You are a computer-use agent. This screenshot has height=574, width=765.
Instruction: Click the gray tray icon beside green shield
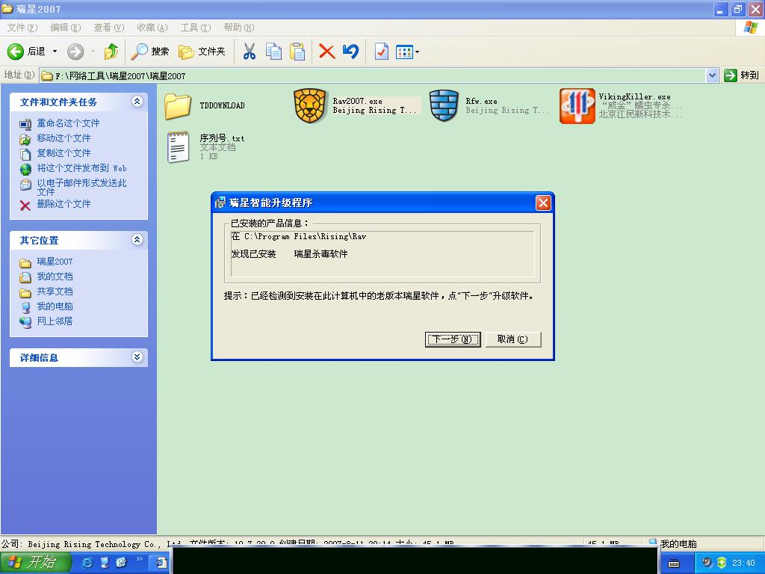click(707, 563)
